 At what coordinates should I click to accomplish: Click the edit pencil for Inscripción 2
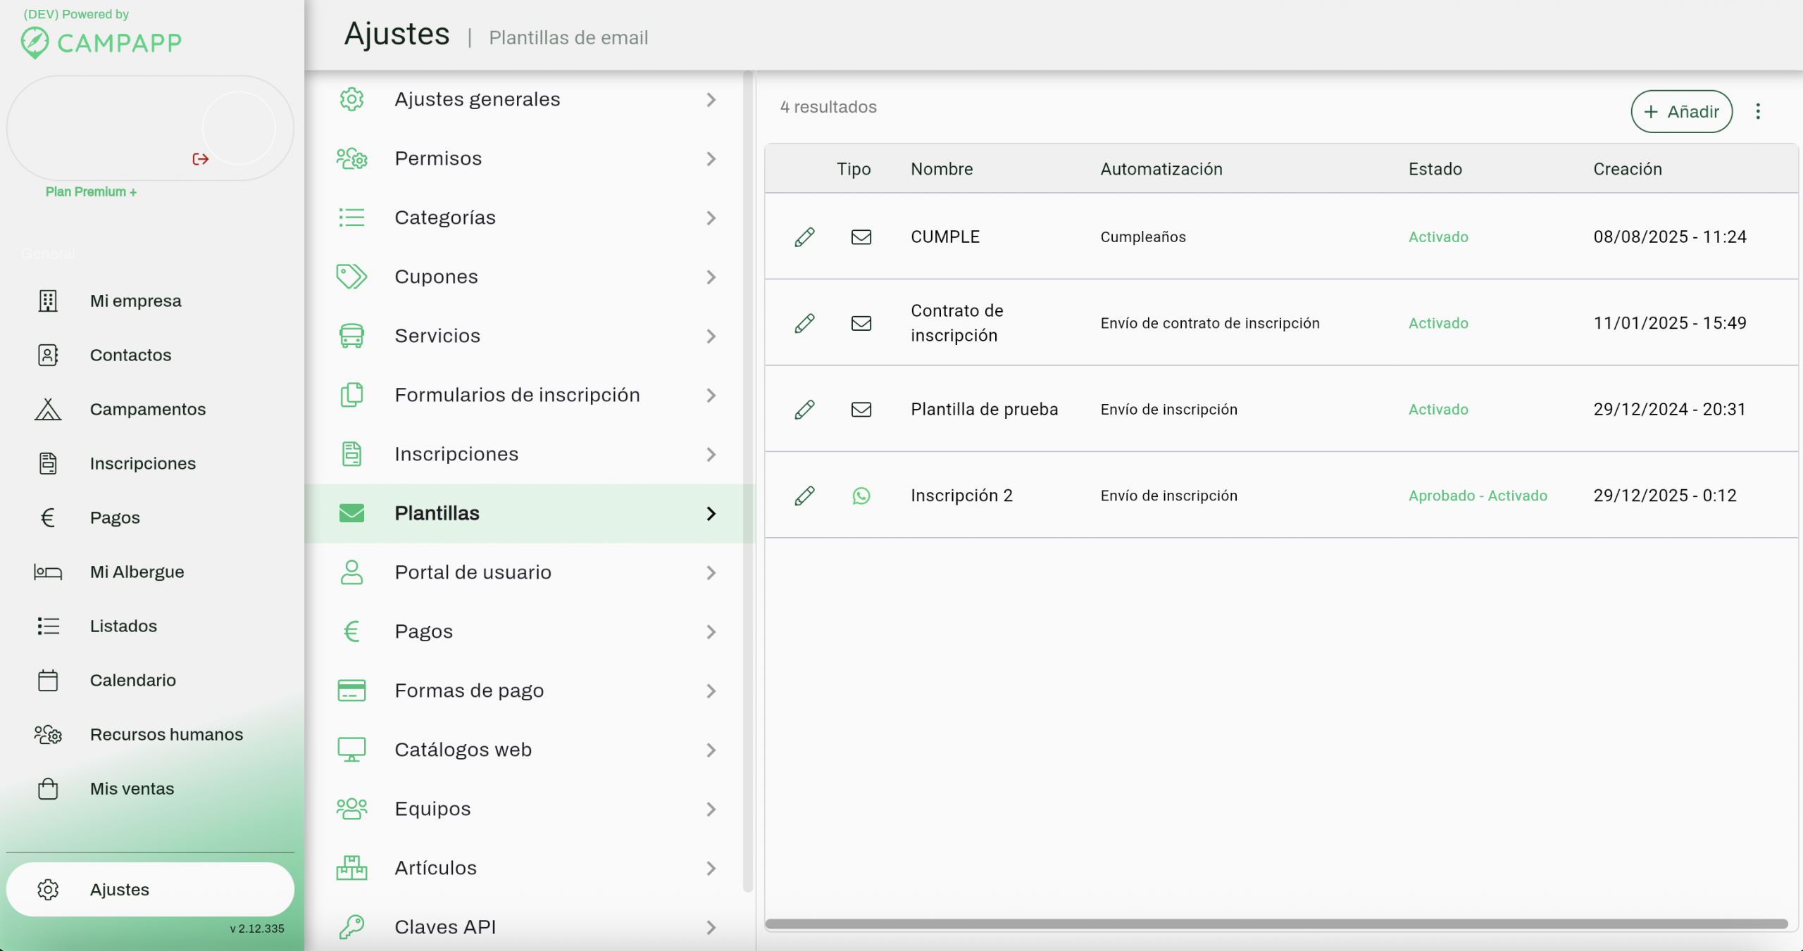click(804, 496)
